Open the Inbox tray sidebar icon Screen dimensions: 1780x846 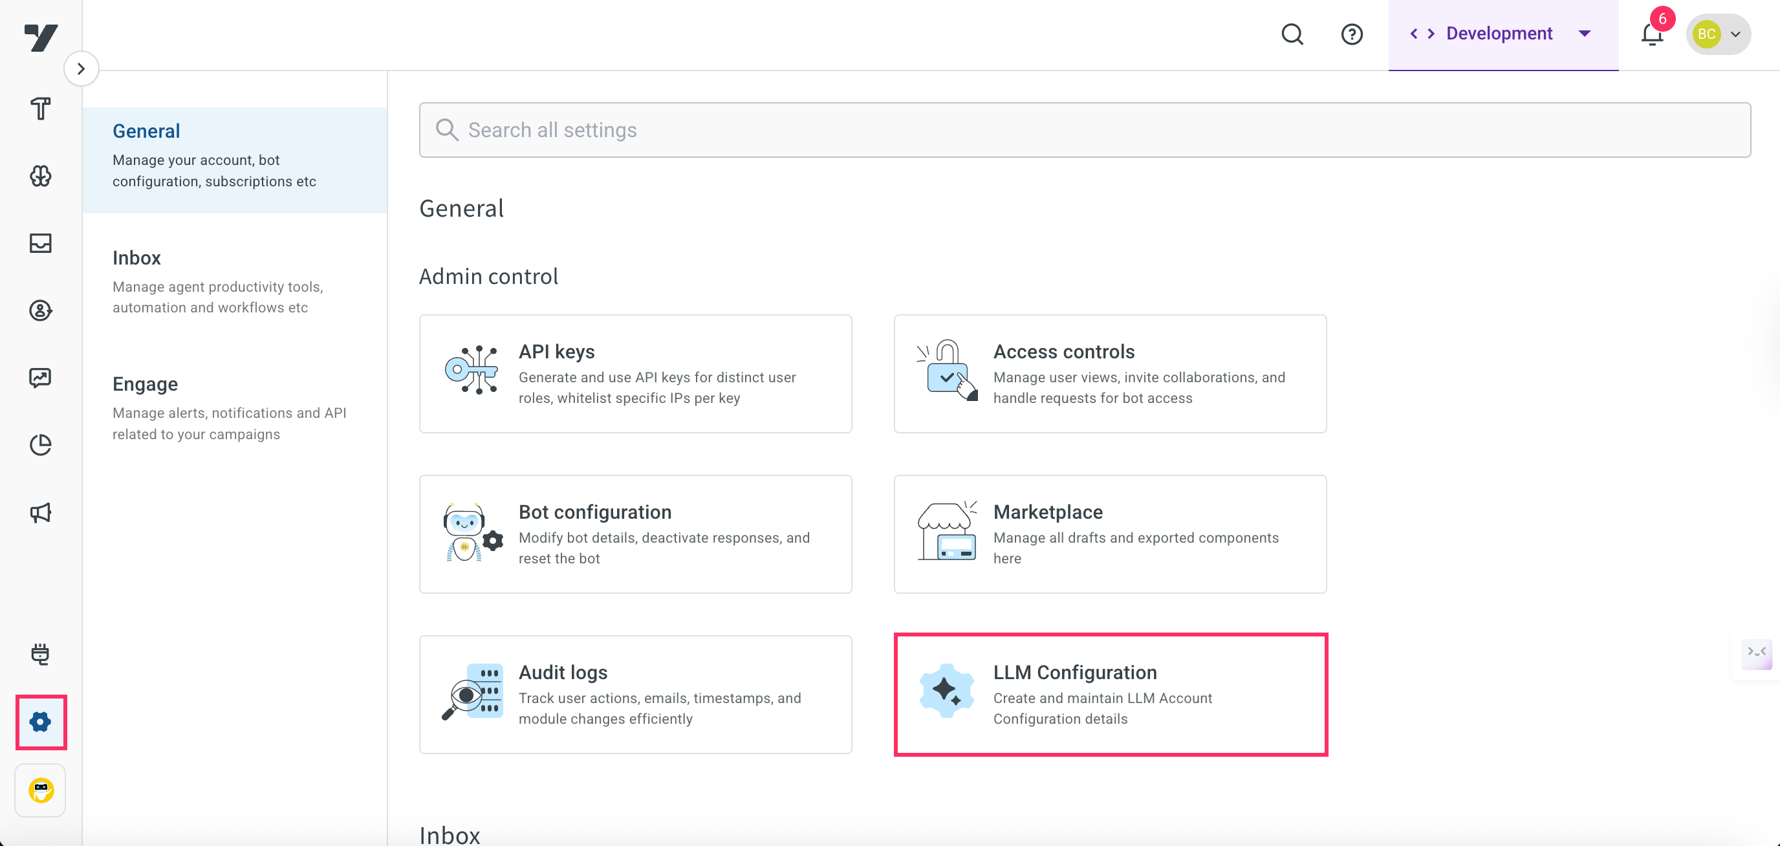(41, 243)
